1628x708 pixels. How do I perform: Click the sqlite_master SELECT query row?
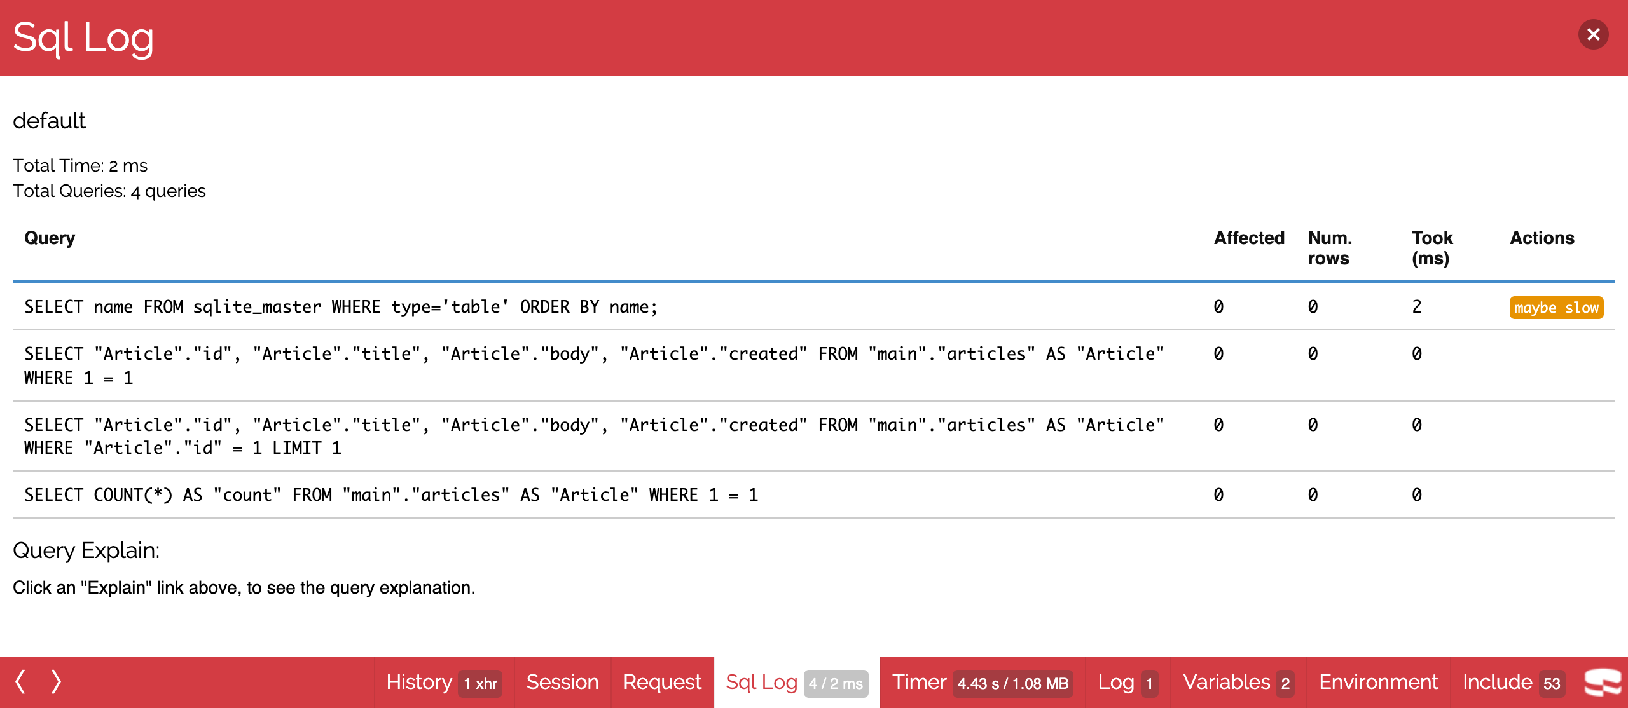tap(814, 307)
